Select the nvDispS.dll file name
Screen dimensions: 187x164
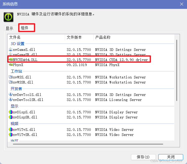tap(24, 112)
